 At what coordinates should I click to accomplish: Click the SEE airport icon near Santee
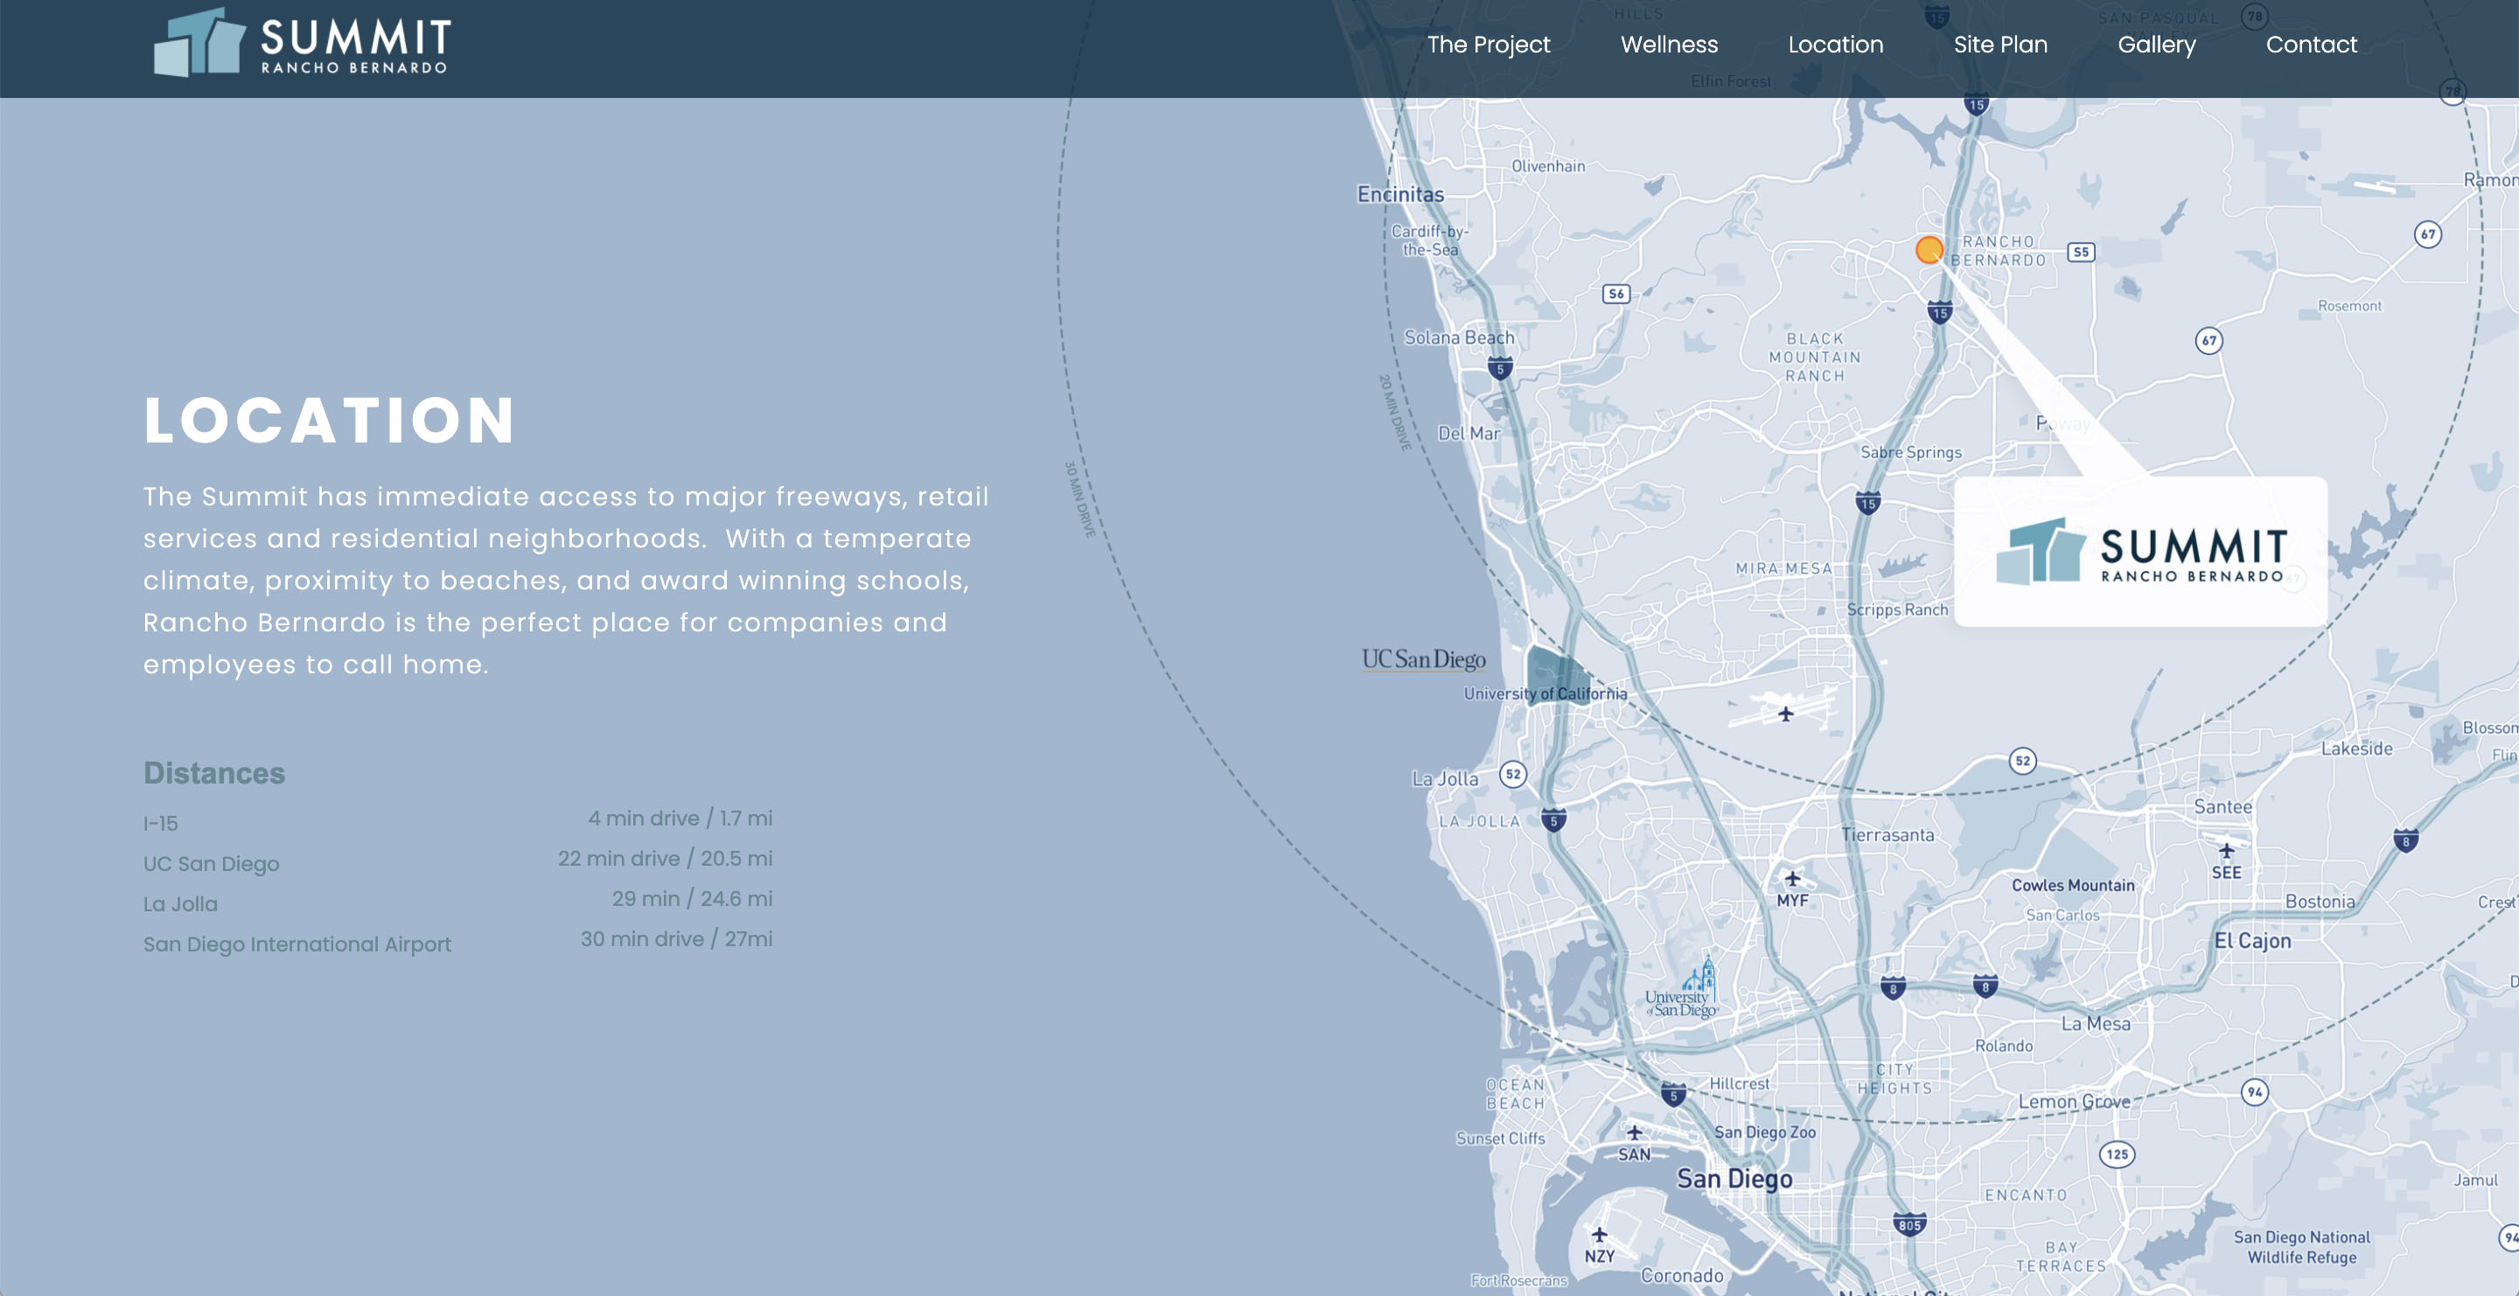click(2227, 851)
